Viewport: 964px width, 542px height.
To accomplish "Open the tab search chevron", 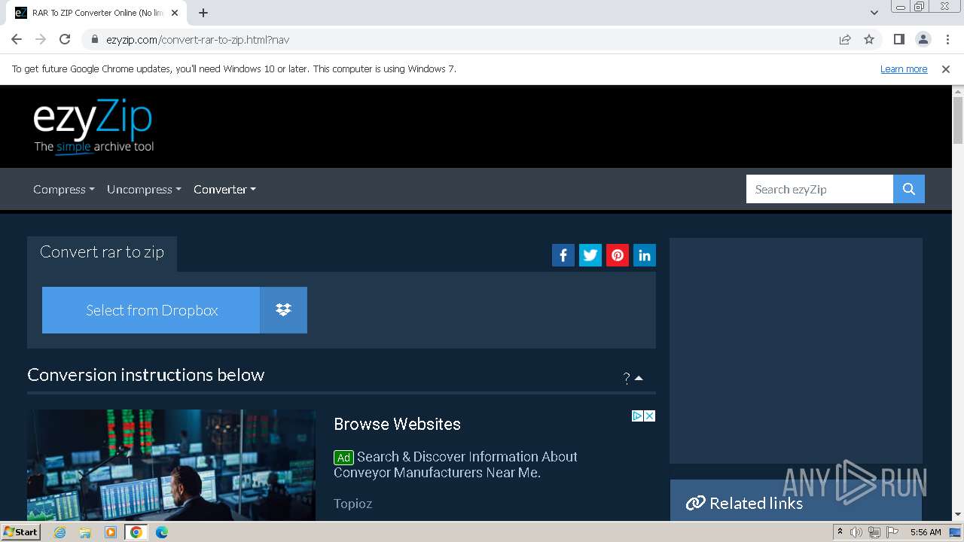I will [874, 13].
